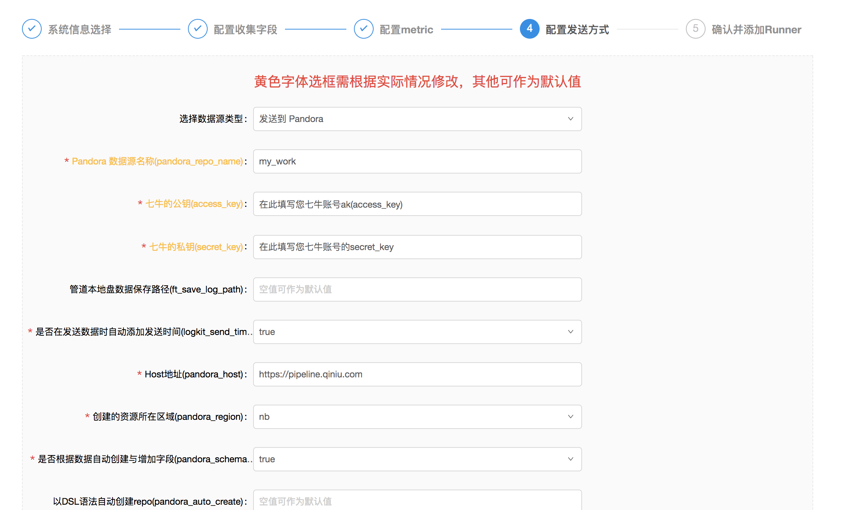842x510 pixels.
Task: Click label 七牛的私钥(secret_key)
Action: click(196, 247)
